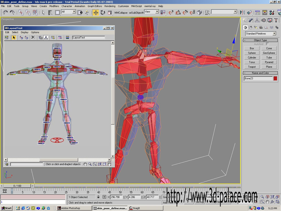Open the MAXScript menu
The image size is (281, 211).
click(x=136, y=6)
